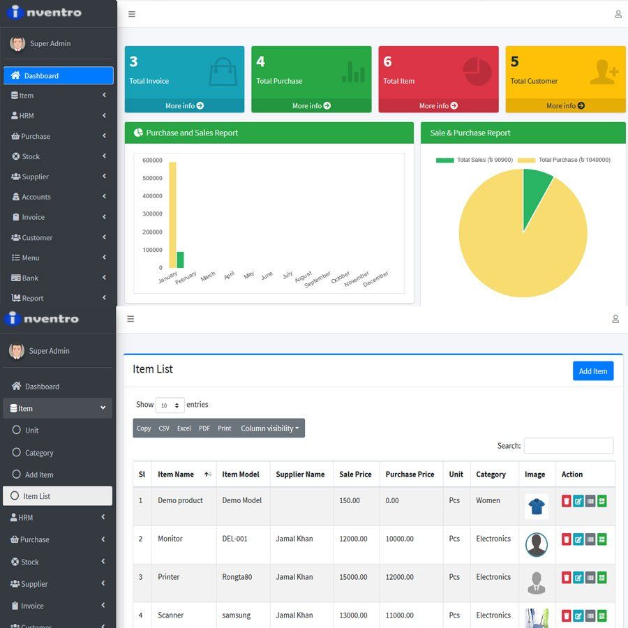Select Item List in the sidebar submenu
The image size is (628, 628).
57,496
